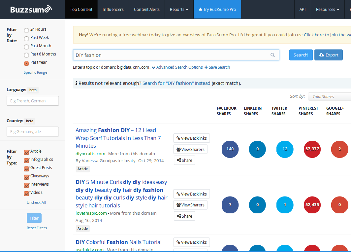Click Try BuzzSumo Pro tab
Screen dimensions: 351x252
217,10
